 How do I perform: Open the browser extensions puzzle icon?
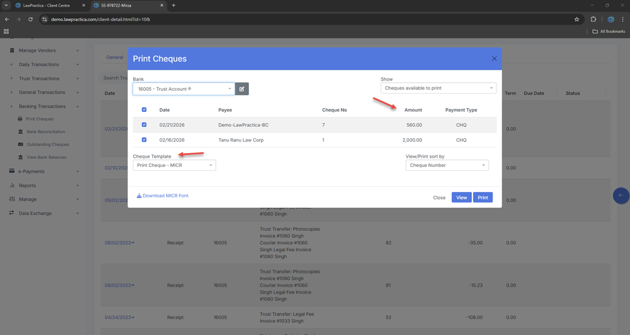click(593, 19)
